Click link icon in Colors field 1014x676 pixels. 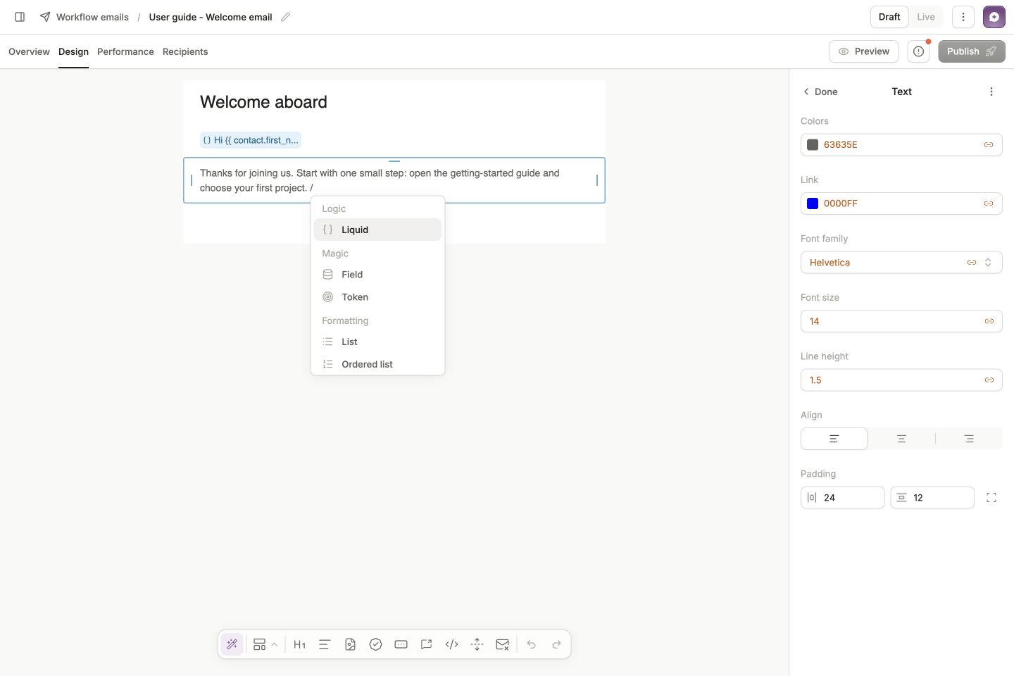coord(989,144)
